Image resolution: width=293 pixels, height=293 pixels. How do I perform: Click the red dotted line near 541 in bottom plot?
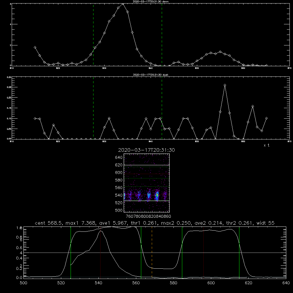pos(100,252)
